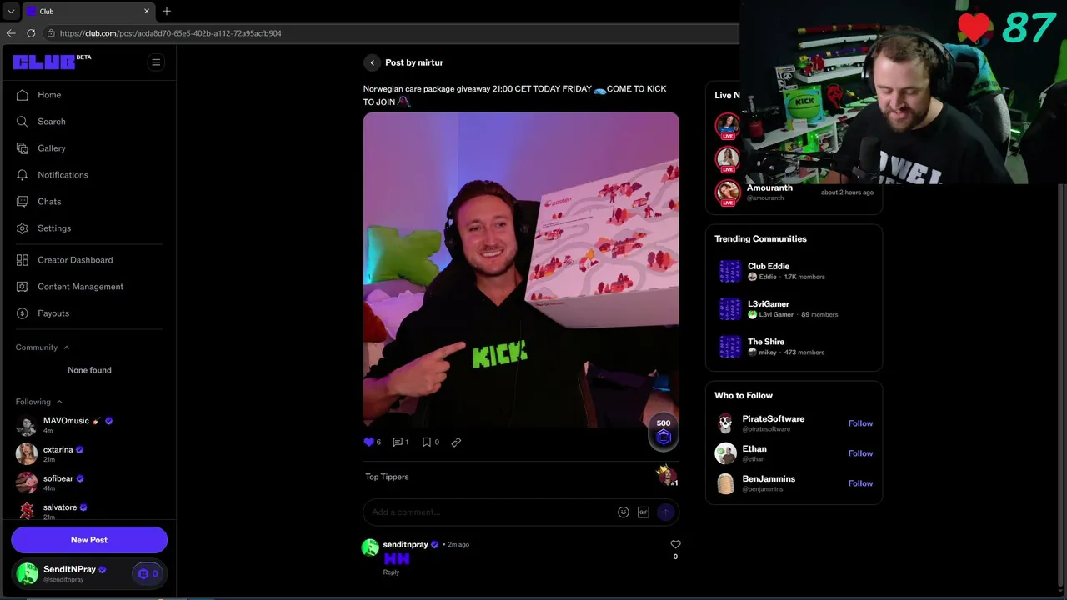1067x600 pixels.
Task: Select the Club browser tab
Action: point(88,11)
